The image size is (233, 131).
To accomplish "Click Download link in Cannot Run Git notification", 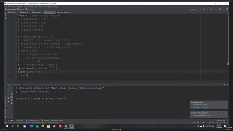I will (197, 107).
